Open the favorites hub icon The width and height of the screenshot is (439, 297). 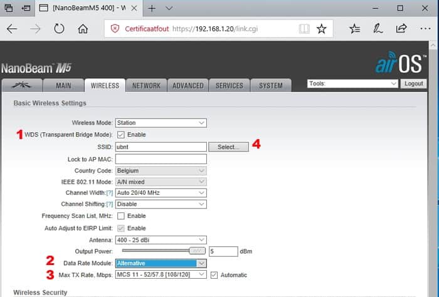pos(355,29)
